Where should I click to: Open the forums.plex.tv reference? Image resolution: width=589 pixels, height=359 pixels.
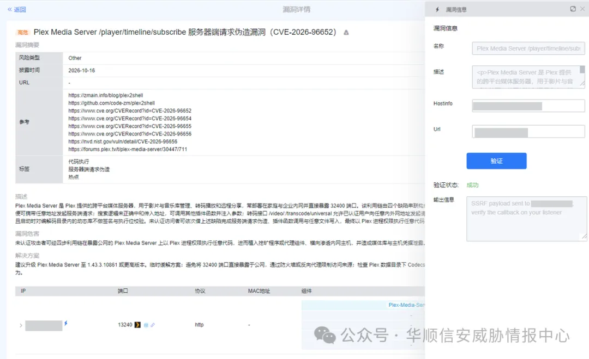128,149
